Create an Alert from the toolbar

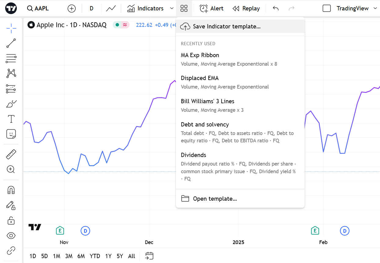click(211, 8)
